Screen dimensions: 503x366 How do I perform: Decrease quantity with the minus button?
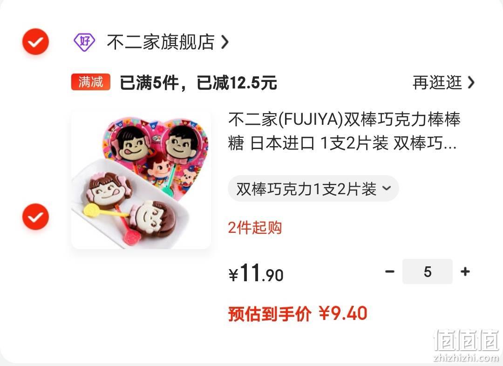[390, 271]
